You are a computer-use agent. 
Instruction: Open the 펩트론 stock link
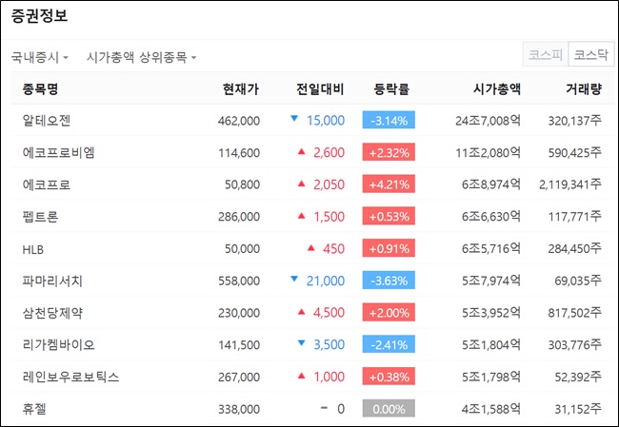[40, 217]
